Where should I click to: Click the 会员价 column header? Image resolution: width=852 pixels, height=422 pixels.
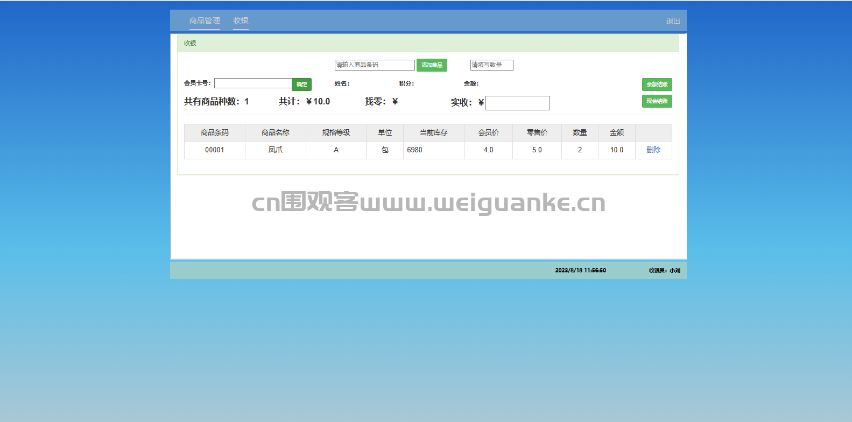[x=489, y=132]
